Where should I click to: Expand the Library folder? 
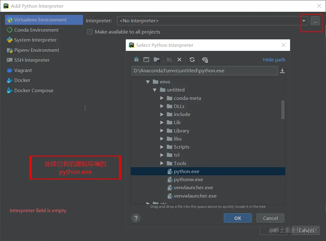tap(162, 131)
